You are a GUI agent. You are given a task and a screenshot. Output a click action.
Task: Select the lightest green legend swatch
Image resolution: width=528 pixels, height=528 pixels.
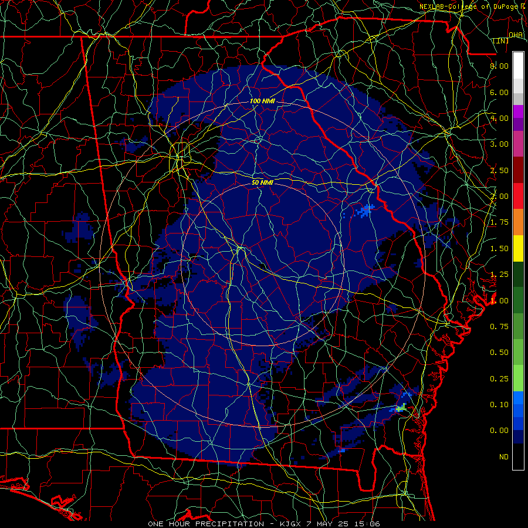[518, 378]
